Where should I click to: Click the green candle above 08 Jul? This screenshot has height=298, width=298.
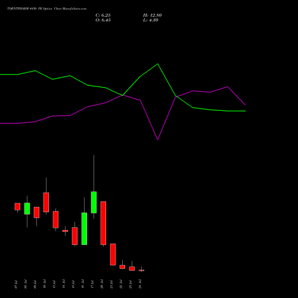point(27,209)
